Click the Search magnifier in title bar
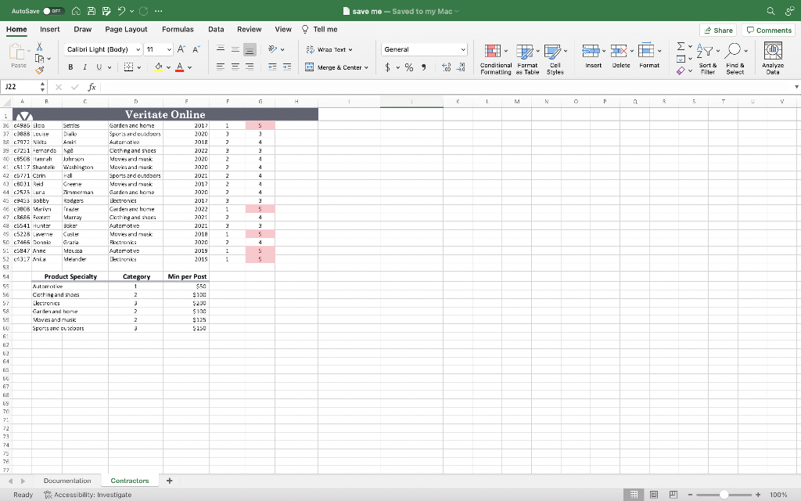 coord(770,11)
